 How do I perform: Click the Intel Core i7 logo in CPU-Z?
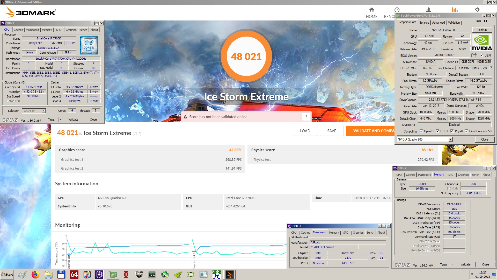[89, 45]
